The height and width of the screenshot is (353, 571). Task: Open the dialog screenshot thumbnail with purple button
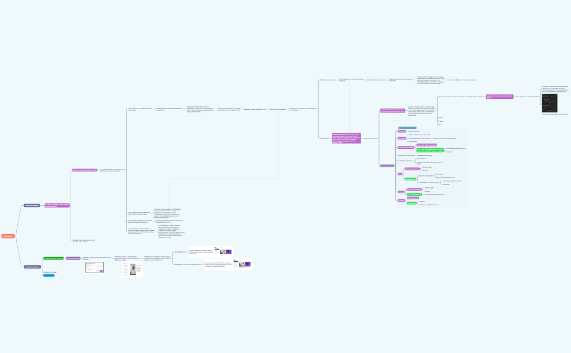click(x=98, y=268)
